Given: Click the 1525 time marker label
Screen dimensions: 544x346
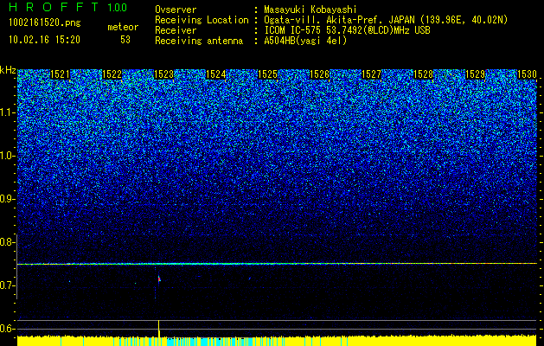Looking at the screenshot, I should (268, 74).
